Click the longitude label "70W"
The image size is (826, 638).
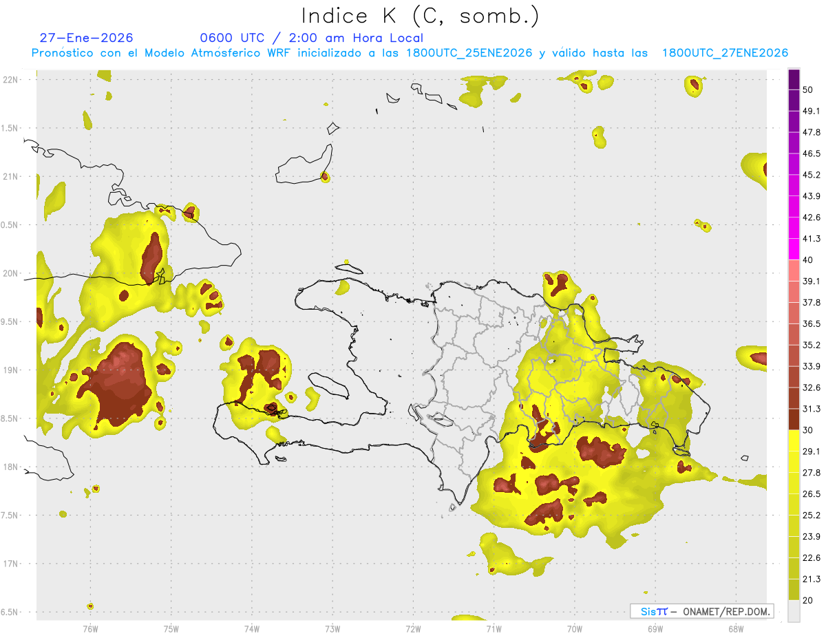pos(575,629)
